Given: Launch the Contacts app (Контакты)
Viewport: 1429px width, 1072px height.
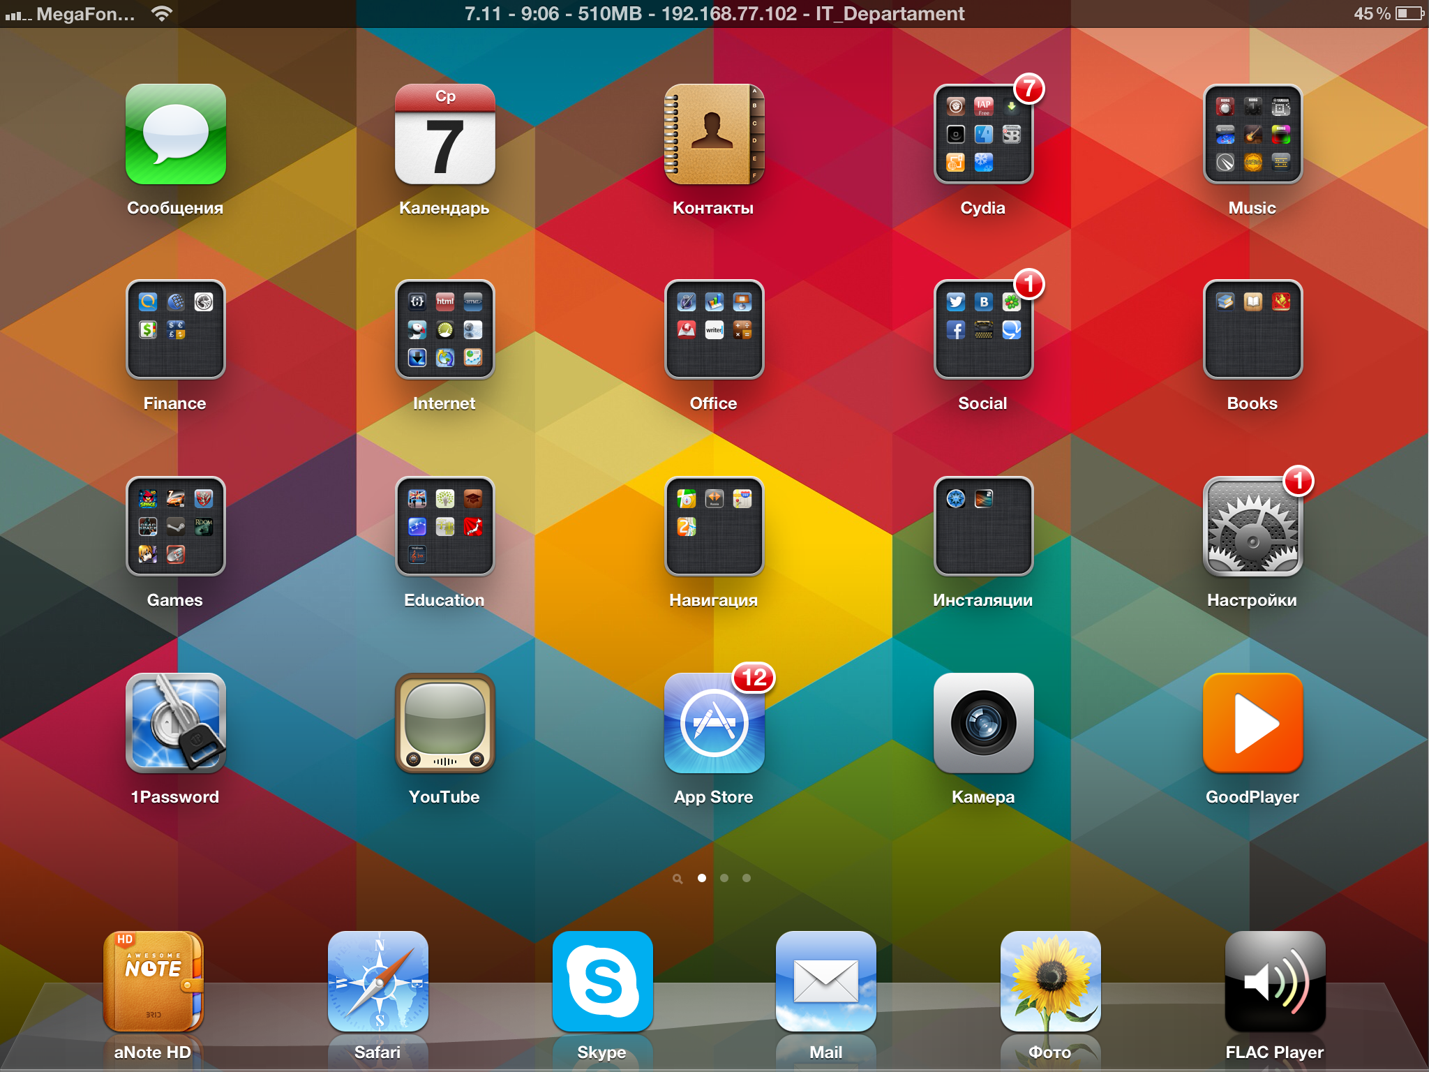Looking at the screenshot, I should [714, 134].
